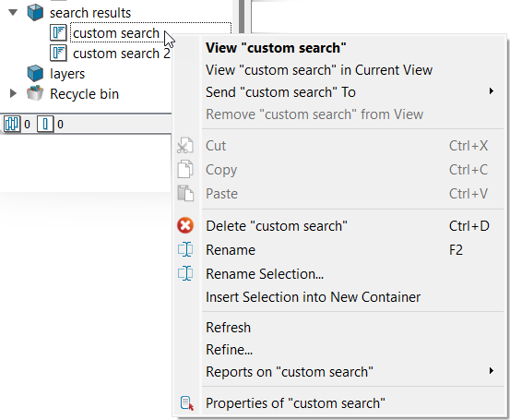
Task: Open the Reports on "custom search" submenu arrow
Action: click(x=492, y=370)
